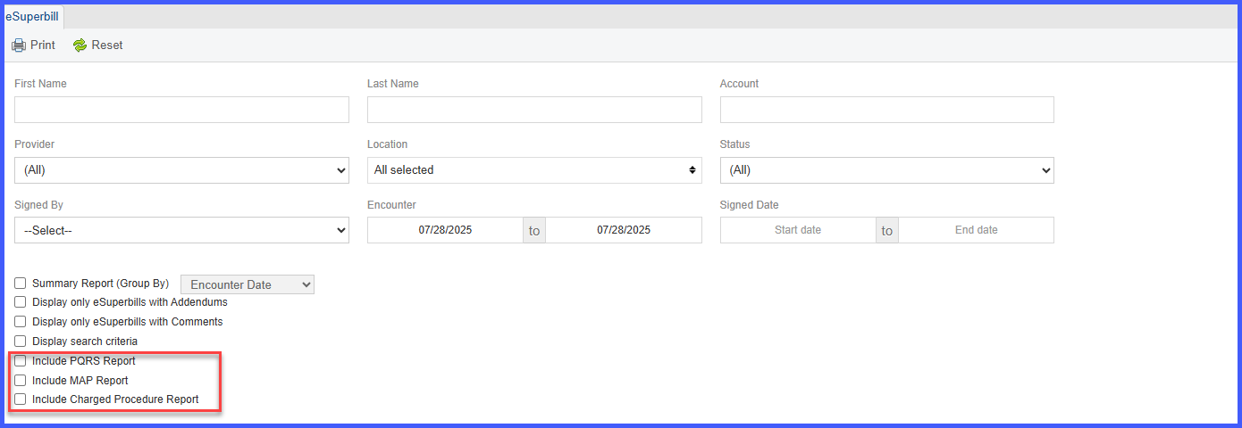Click the First Name label
Screen dimensions: 1242x428
click(x=40, y=84)
